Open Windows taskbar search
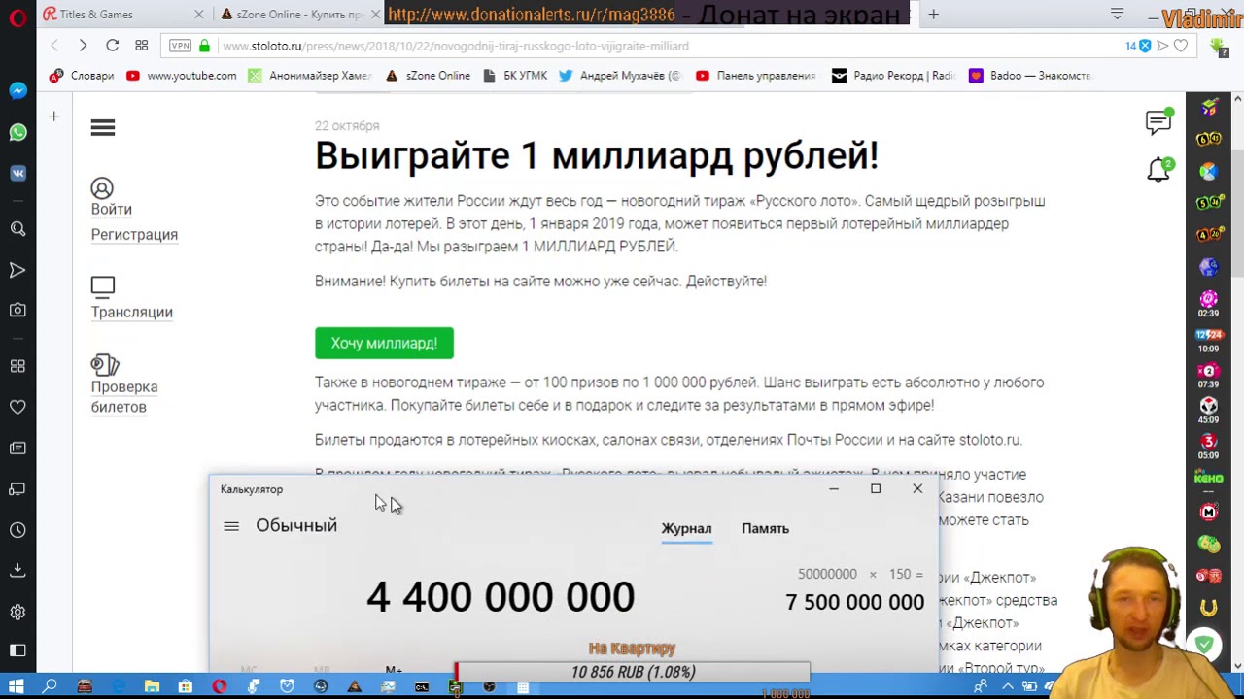This screenshot has width=1244, height=699. click(51, 687)
